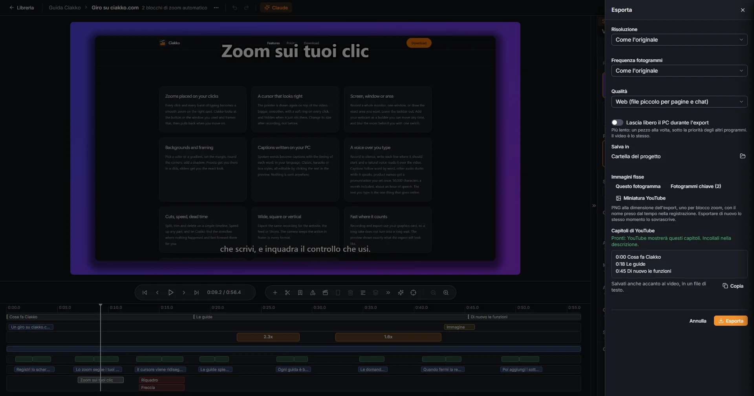Step back one frame
This screenshot has height=396, width=754.
click(157, 292)
